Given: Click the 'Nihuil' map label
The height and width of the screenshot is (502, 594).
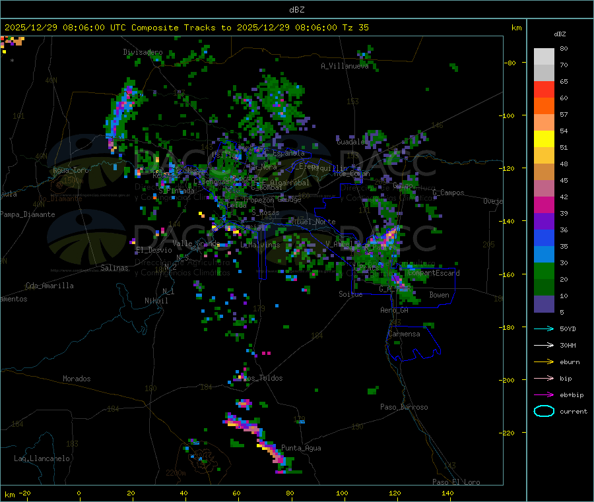Looking at the screenshot, I should click(156, 301).
